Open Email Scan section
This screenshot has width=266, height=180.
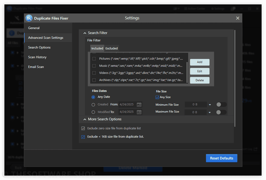48,67
